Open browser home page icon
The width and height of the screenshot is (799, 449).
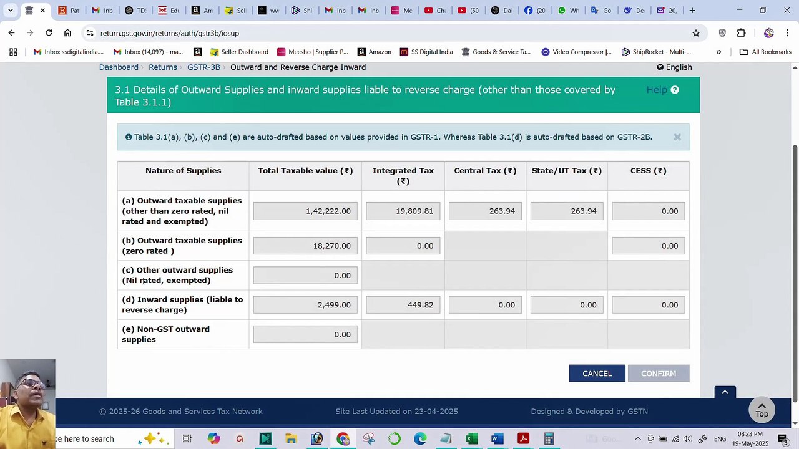[67, 33]
